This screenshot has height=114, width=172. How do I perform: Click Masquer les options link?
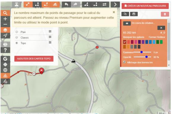coord(134,37)
